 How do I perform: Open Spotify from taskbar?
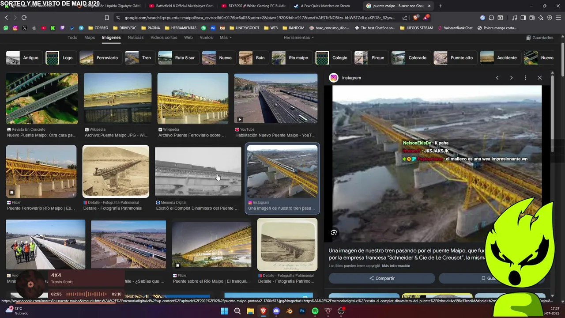(x=315, y=311)
